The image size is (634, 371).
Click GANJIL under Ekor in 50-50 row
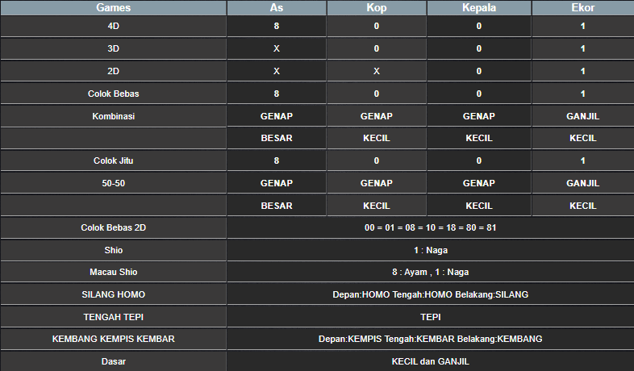coord(582,183)
